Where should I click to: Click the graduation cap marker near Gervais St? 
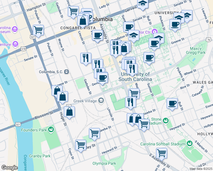click(x=143, y=4)
